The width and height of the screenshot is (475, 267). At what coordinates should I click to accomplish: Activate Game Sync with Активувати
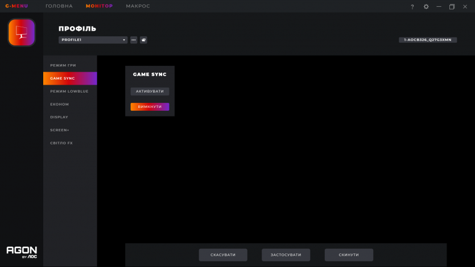tap(150, 91)
